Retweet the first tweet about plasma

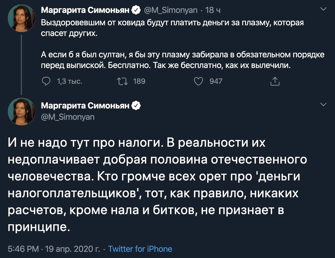coord(123,82)
